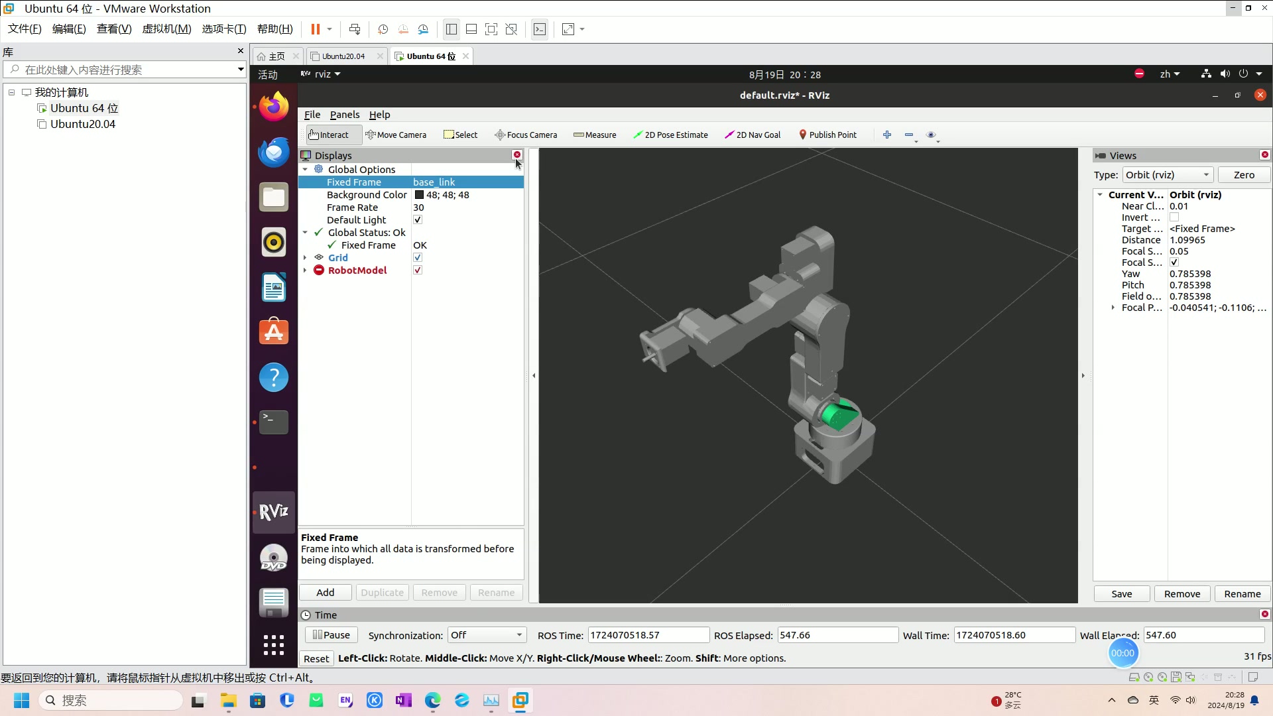Screen dimensions: 1273x716
Task: Pick the Publish Point tool
Action: (x=827, y=135)
